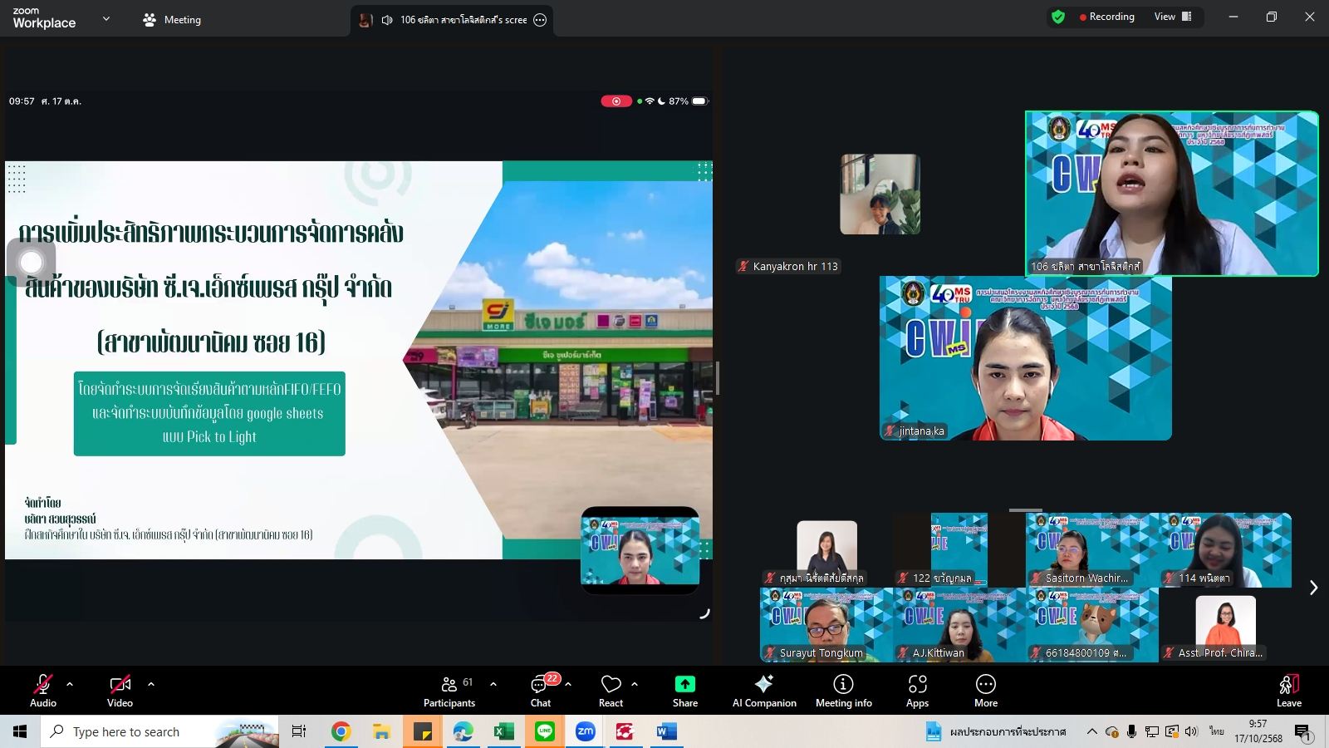Open the Chat panel
Viewport: 1329px width, 748px height.
pos(541,690)
